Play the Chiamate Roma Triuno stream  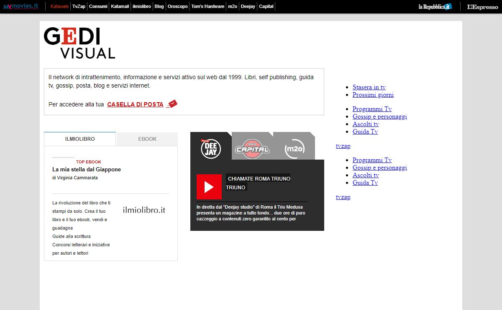[x=209, y=187]
